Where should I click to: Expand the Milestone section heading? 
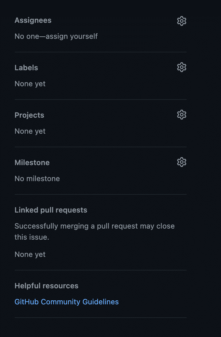pyautogui.click(x=32, y=163)
